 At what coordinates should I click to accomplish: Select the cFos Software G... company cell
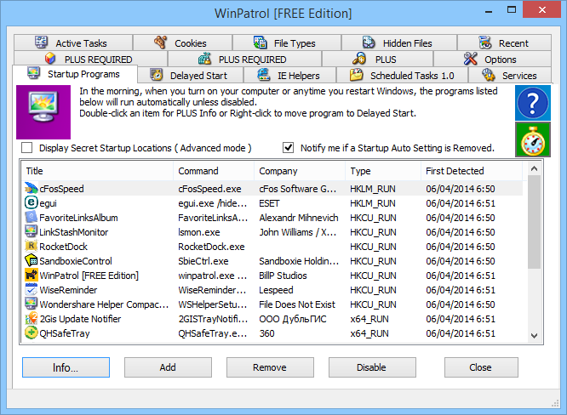(298, 189)
